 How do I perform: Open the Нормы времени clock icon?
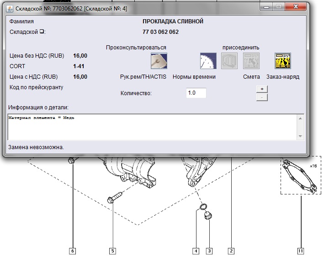click(208, 60)
